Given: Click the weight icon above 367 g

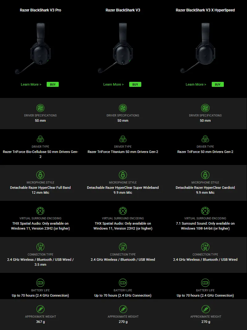Looking at the screenshot, I should coord(40,309).
